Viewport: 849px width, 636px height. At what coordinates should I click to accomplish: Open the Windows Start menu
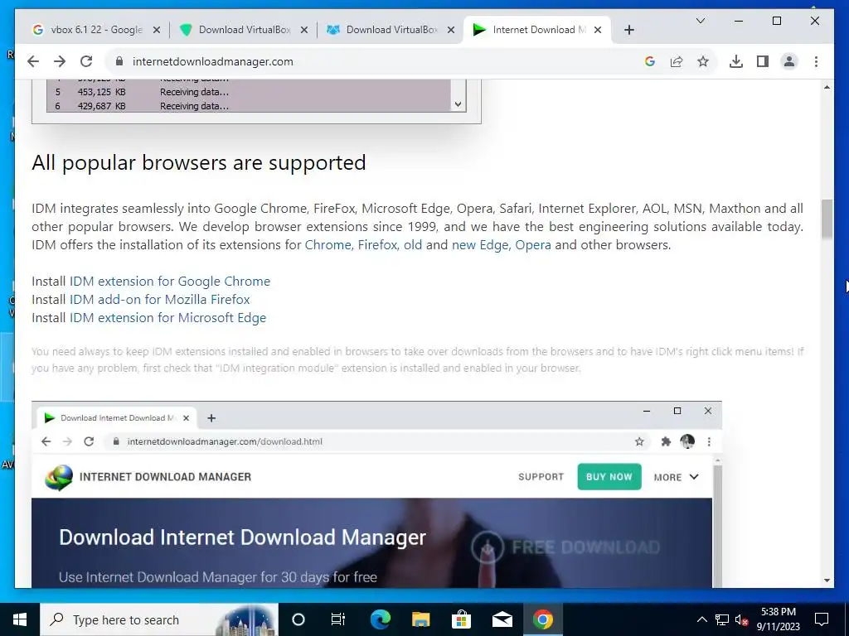point(20,619)
